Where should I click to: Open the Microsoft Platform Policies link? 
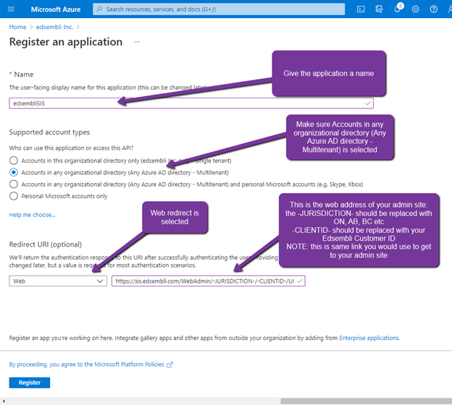click(86, 364)
